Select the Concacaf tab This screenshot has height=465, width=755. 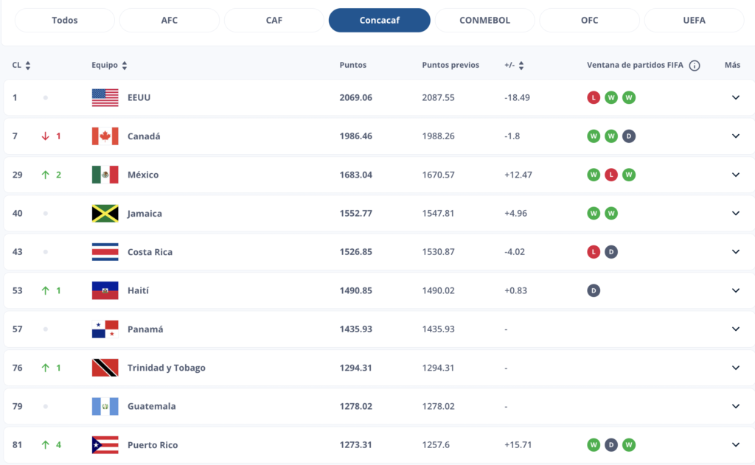[x=380, y=20]
